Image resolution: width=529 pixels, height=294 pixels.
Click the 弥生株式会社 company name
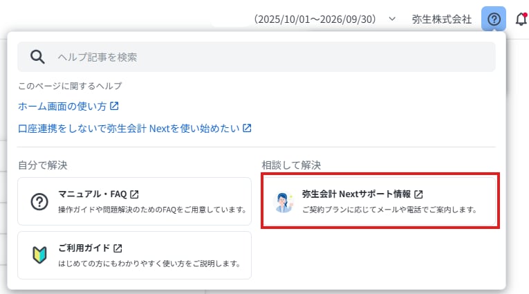[442, 19]
